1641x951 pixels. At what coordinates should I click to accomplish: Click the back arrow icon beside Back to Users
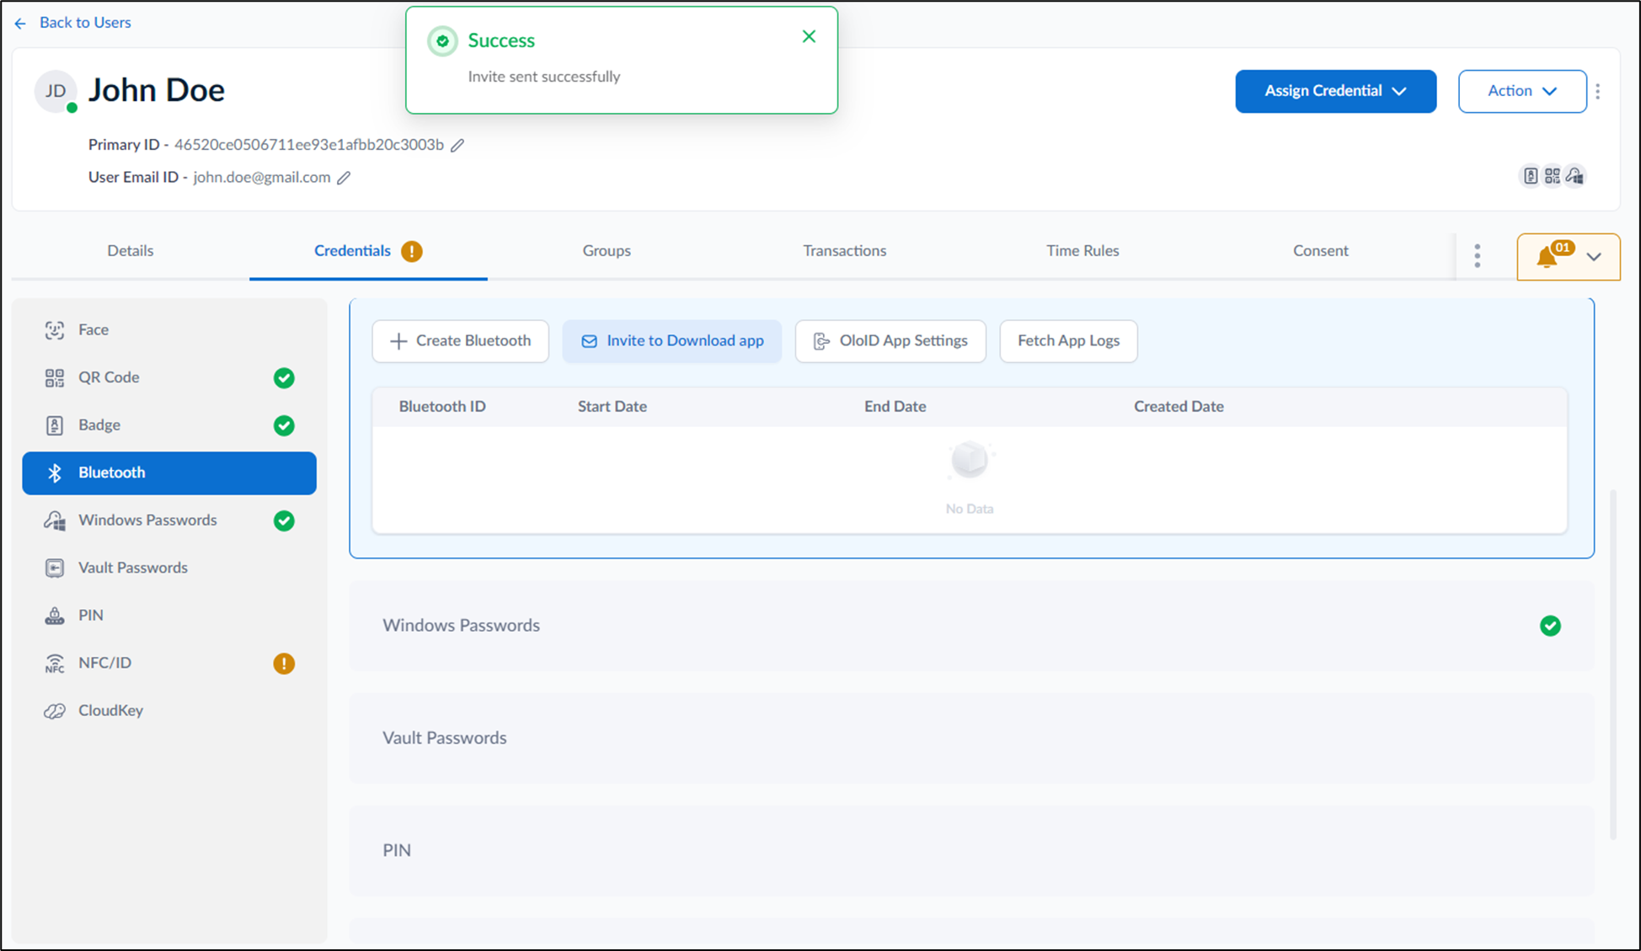pyautogui.click(x=20, y=24)
